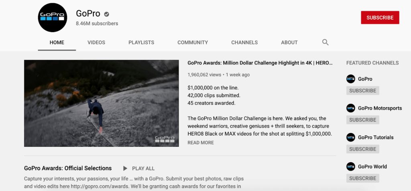Click GoPro Motorsports channel avatar
The height and width of the screenshot is (191, 411).
point(351,108)
